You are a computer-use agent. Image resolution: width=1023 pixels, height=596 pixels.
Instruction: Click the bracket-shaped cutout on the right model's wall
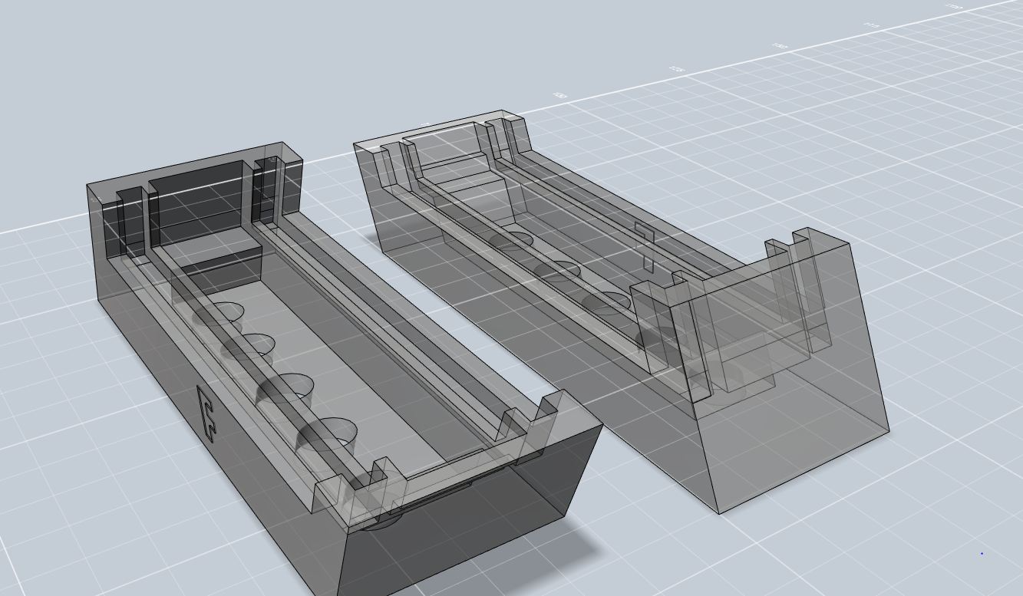tap(645, 248)
